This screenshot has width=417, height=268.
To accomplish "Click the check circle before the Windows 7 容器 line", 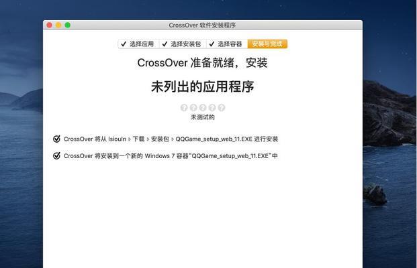I will [56, 155].
